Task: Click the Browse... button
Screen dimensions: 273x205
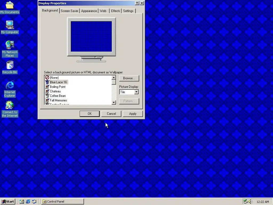Action: point(129,78)
